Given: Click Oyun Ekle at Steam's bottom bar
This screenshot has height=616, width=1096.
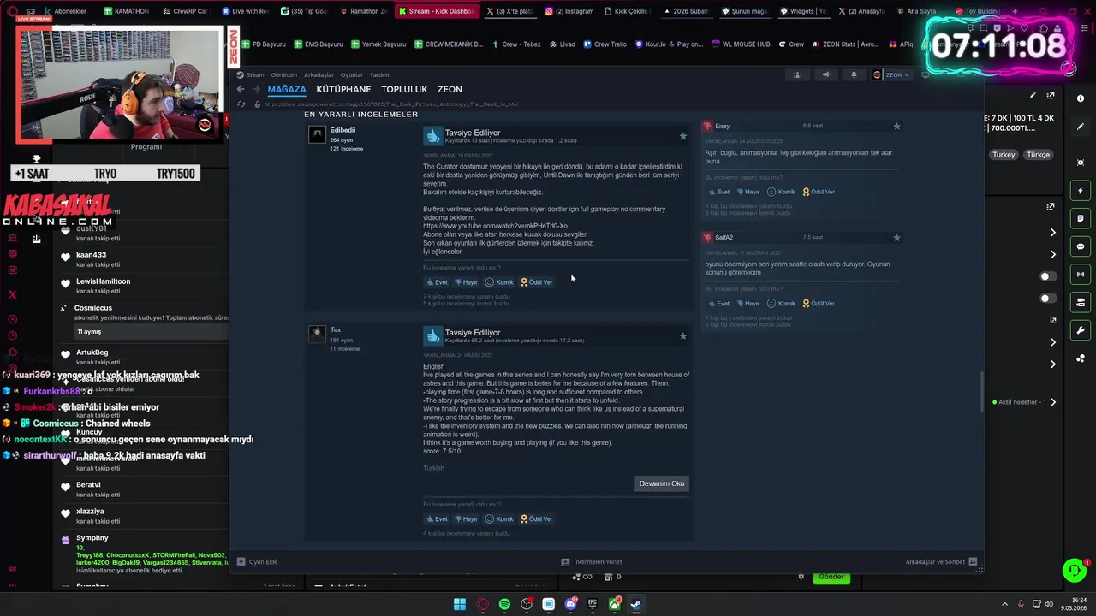Looking at the screenshot, I should [257, 562].
